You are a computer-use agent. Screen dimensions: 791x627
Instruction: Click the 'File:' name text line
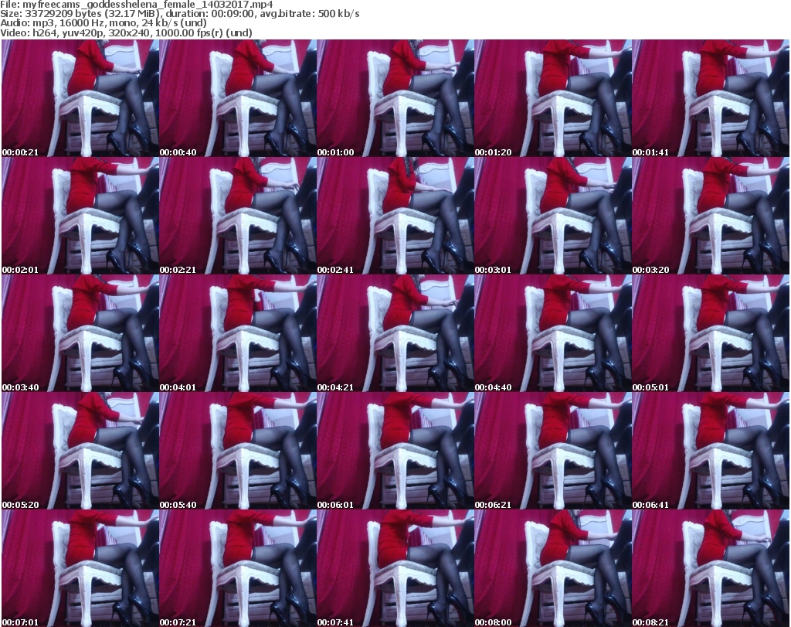click(137, 5)
